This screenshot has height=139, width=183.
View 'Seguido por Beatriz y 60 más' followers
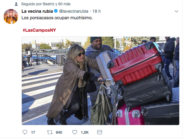pyautogui.click(x=46, y=4)
